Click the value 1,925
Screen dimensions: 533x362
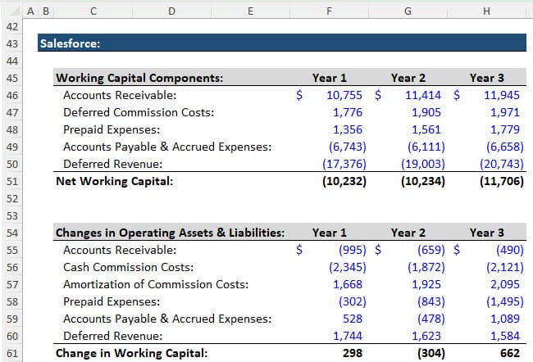click(426, 284)
